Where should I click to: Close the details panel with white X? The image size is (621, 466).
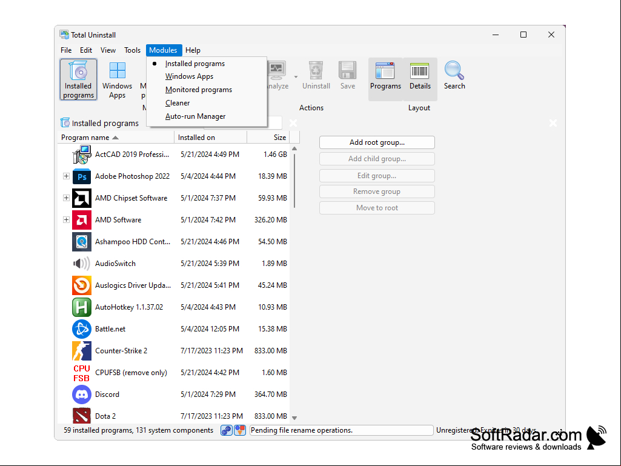pyautogui.click(x=553, y=123)
